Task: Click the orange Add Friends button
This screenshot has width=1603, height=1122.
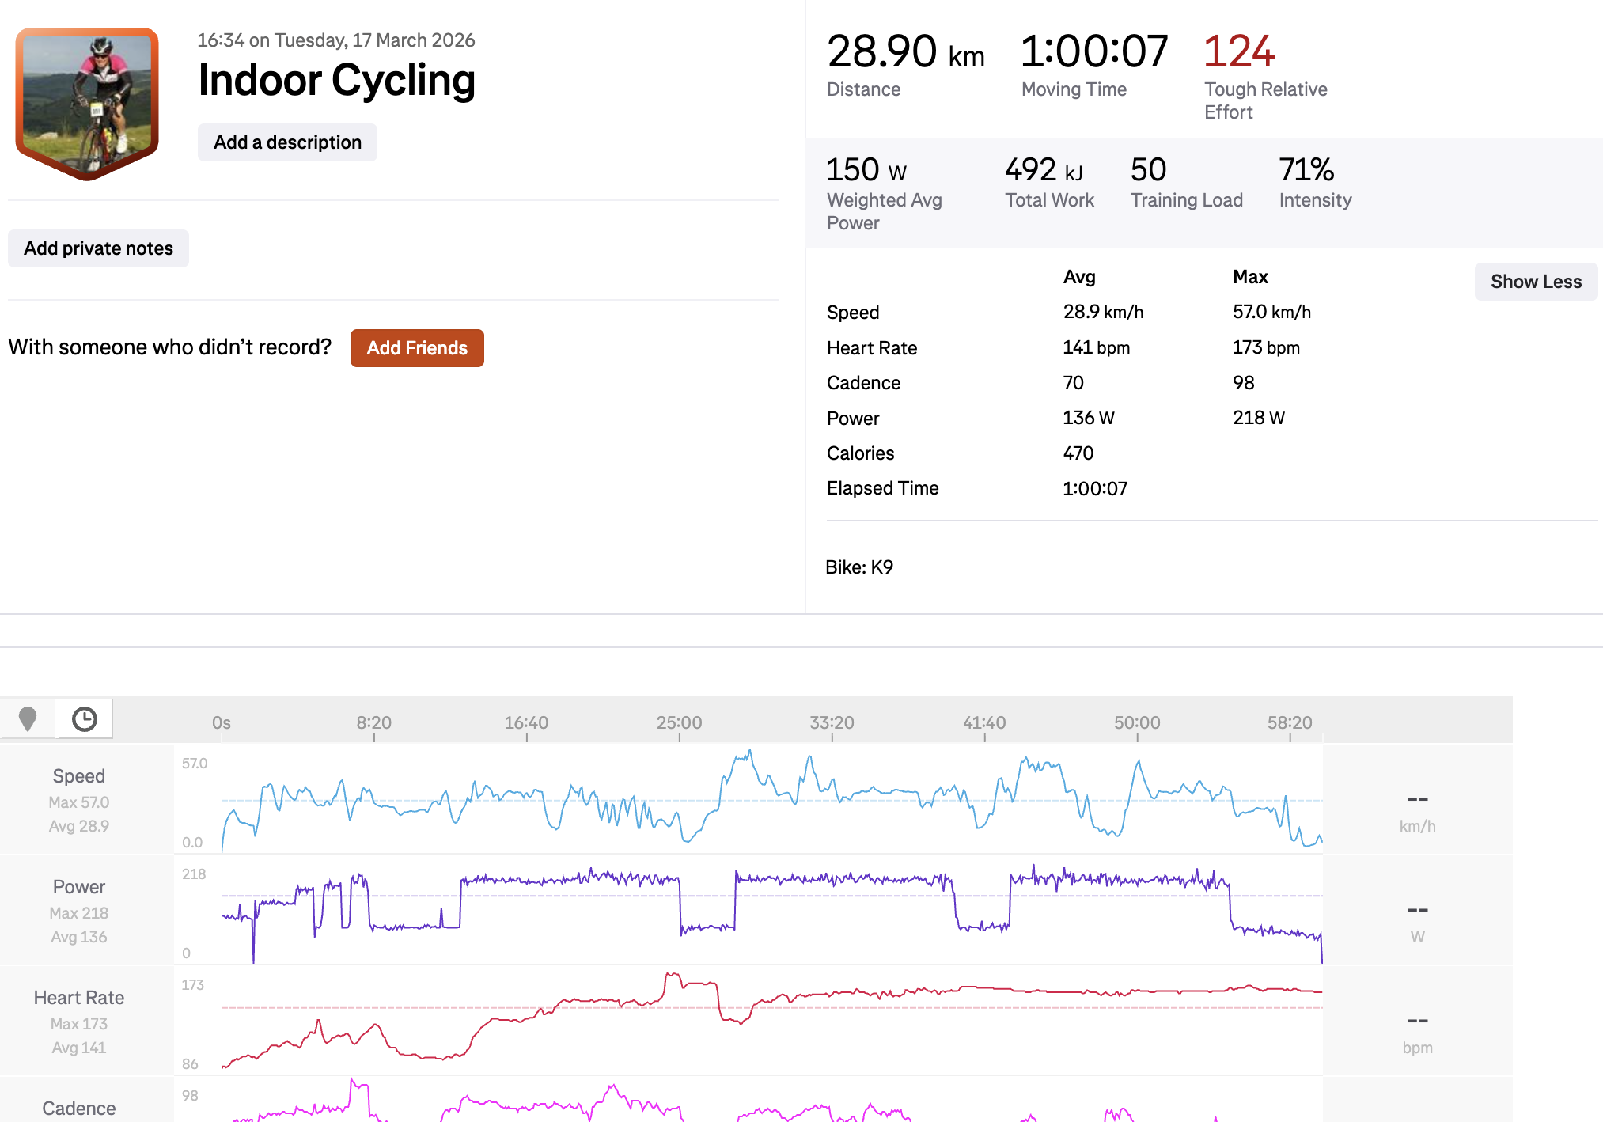Action: (417, 348)
